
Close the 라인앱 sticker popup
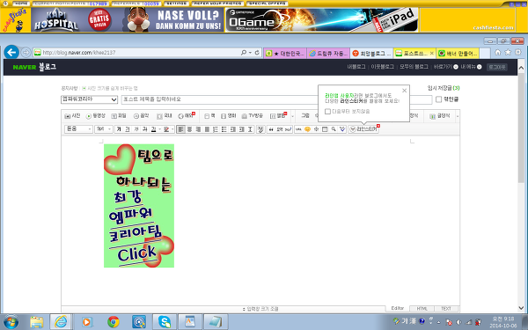(x=405, y=91)
